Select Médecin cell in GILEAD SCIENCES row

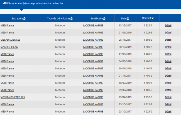[60, 40]
